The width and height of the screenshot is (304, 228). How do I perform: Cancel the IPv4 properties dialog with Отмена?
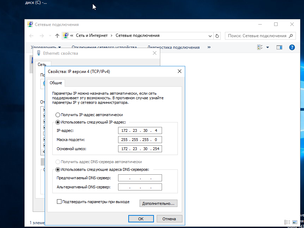coord(169,219)
